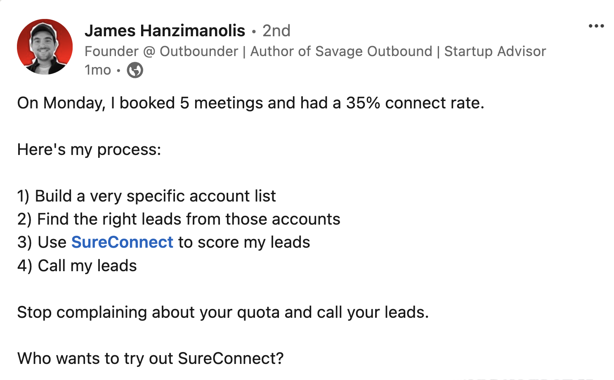Click the globe public visibility icon
The height and width of the screenshot is (380, 614).
coord(135,70)
